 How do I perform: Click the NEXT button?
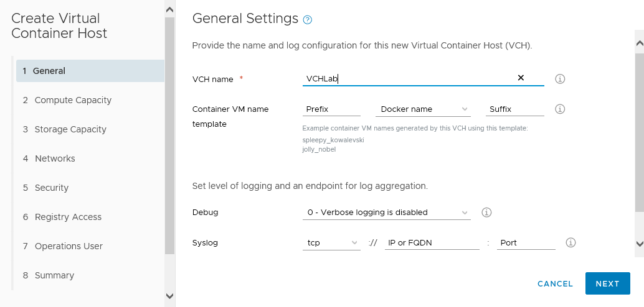pyautogui.click(x=607, y=283)
